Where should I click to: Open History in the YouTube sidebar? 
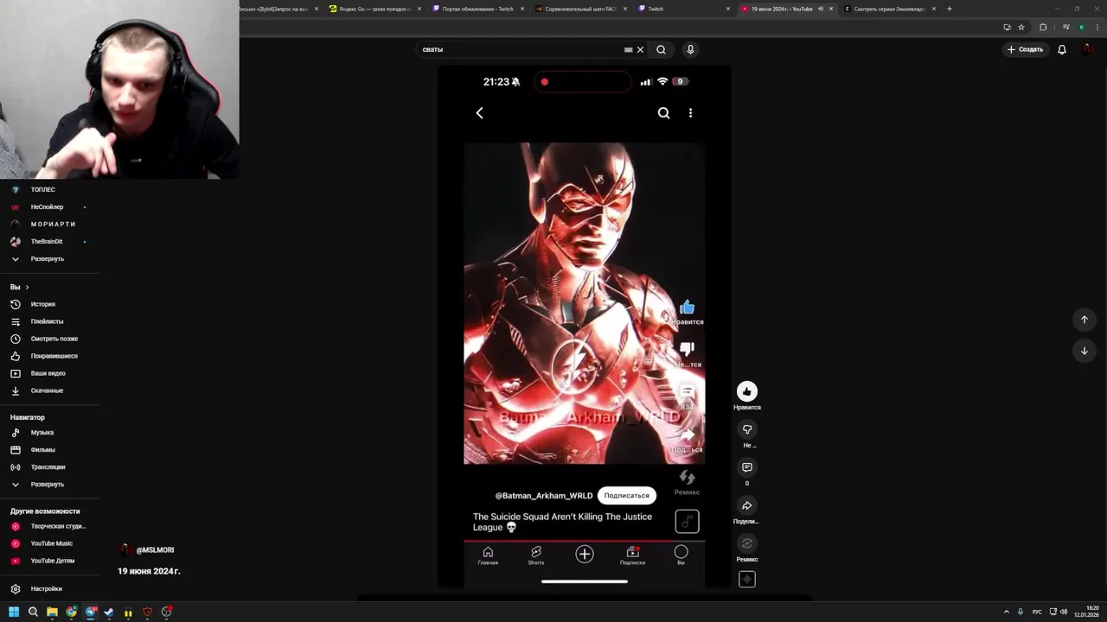(x=43, y=304)
